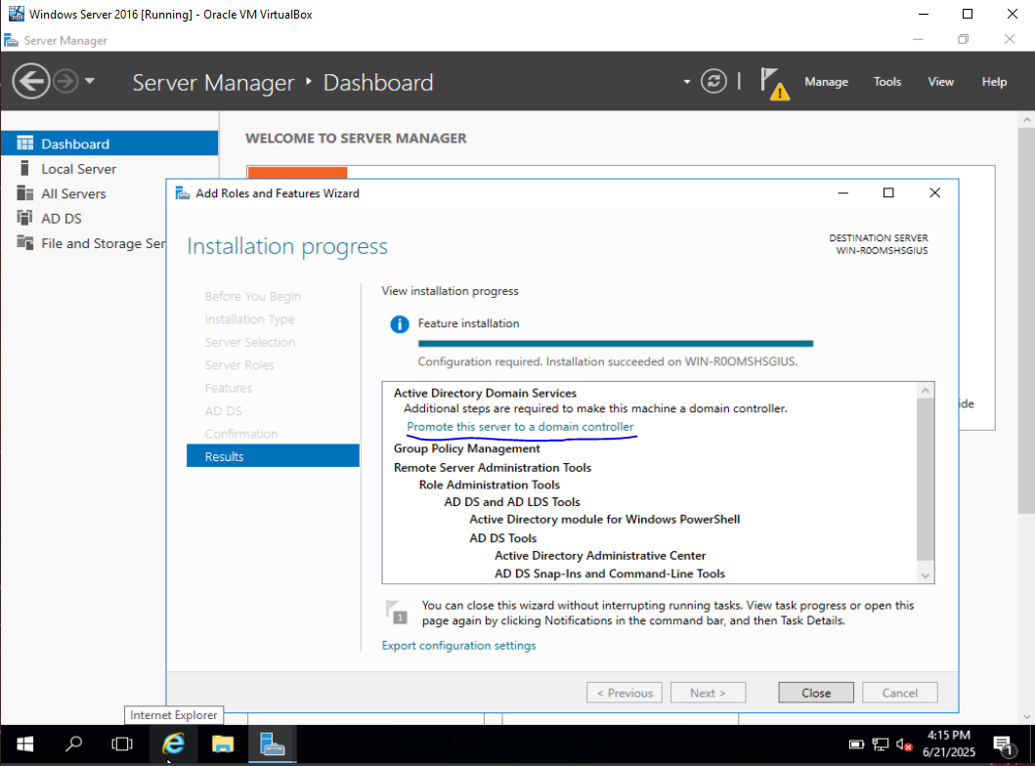Click the Local Server icon
This screenshot has width=1035, height=766.
point(25,168)
